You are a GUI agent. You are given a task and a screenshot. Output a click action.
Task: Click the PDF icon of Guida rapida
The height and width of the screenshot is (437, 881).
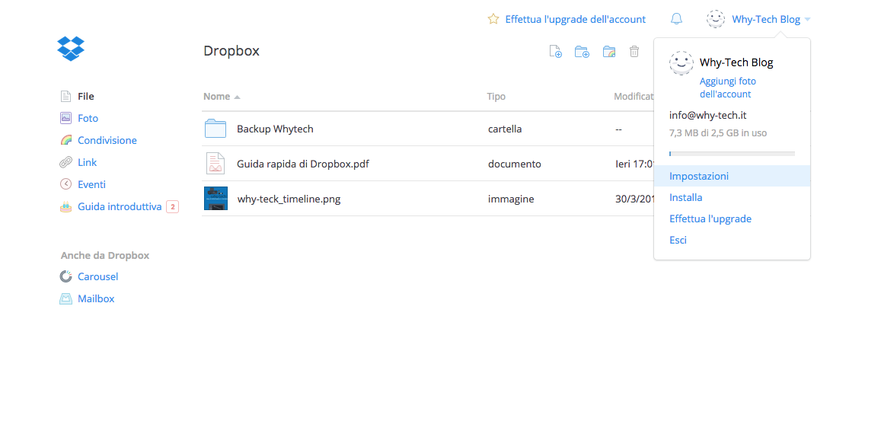click(x=215, y=164)
